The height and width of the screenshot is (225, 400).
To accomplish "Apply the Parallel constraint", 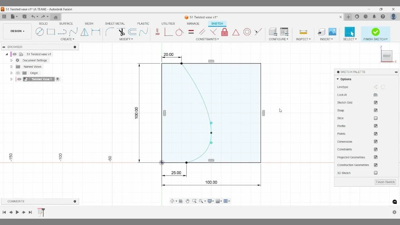I will [x=202, y=32].
